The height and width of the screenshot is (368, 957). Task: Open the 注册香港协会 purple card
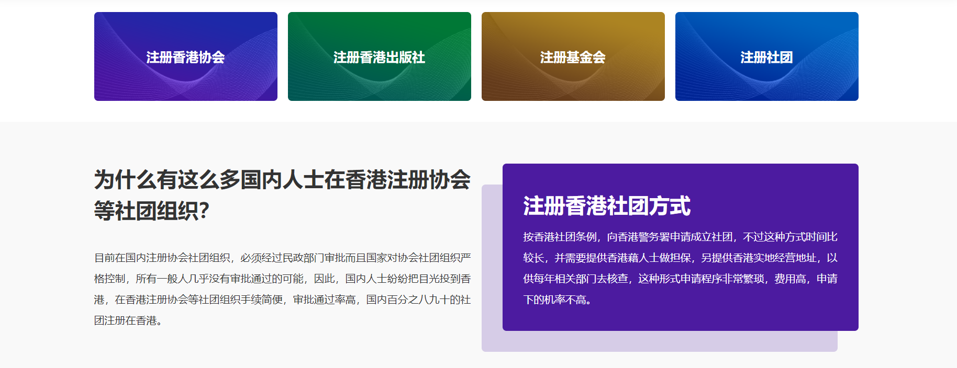tap(185, 57)
